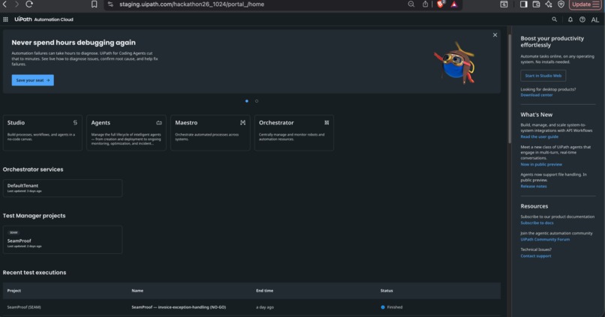The image size is (605, 317).
Task: Click the Brave Rewards triangle icon
Action: [454, 4]
